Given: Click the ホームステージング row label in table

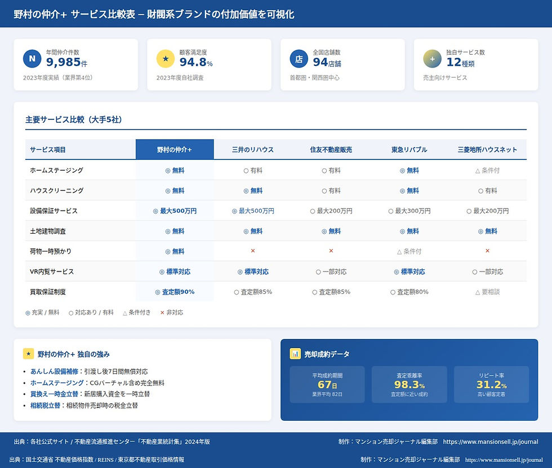Looking at the screenshot, I should pyautogui.click(x=57, y=170).
